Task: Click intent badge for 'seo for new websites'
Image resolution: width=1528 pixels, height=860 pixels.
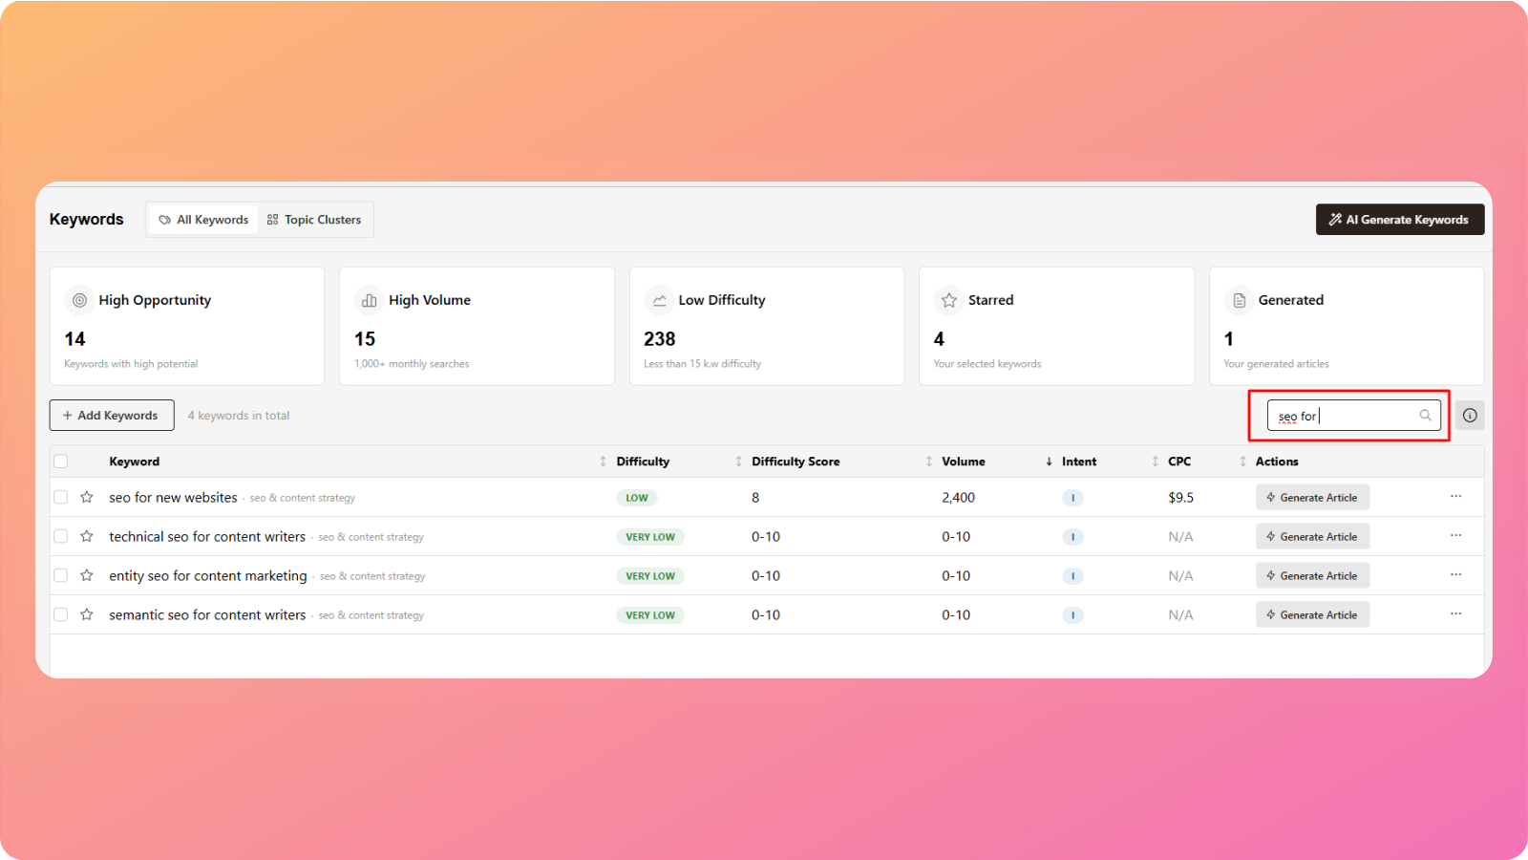Action: pyautogui.click(x=1072, y=498)
